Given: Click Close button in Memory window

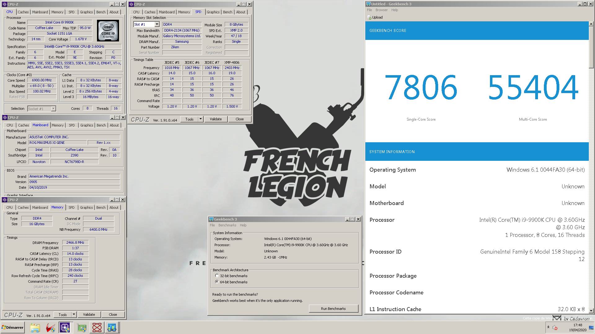Looking at the screenshot, I should click(x=113, y=315).
